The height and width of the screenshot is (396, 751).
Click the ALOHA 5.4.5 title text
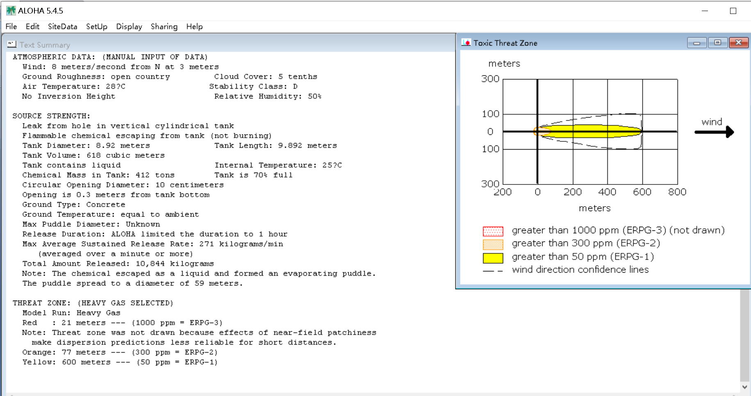tap(41, 11)
